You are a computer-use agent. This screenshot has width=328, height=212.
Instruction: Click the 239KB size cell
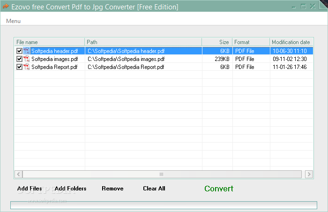[x=222, y=59]
